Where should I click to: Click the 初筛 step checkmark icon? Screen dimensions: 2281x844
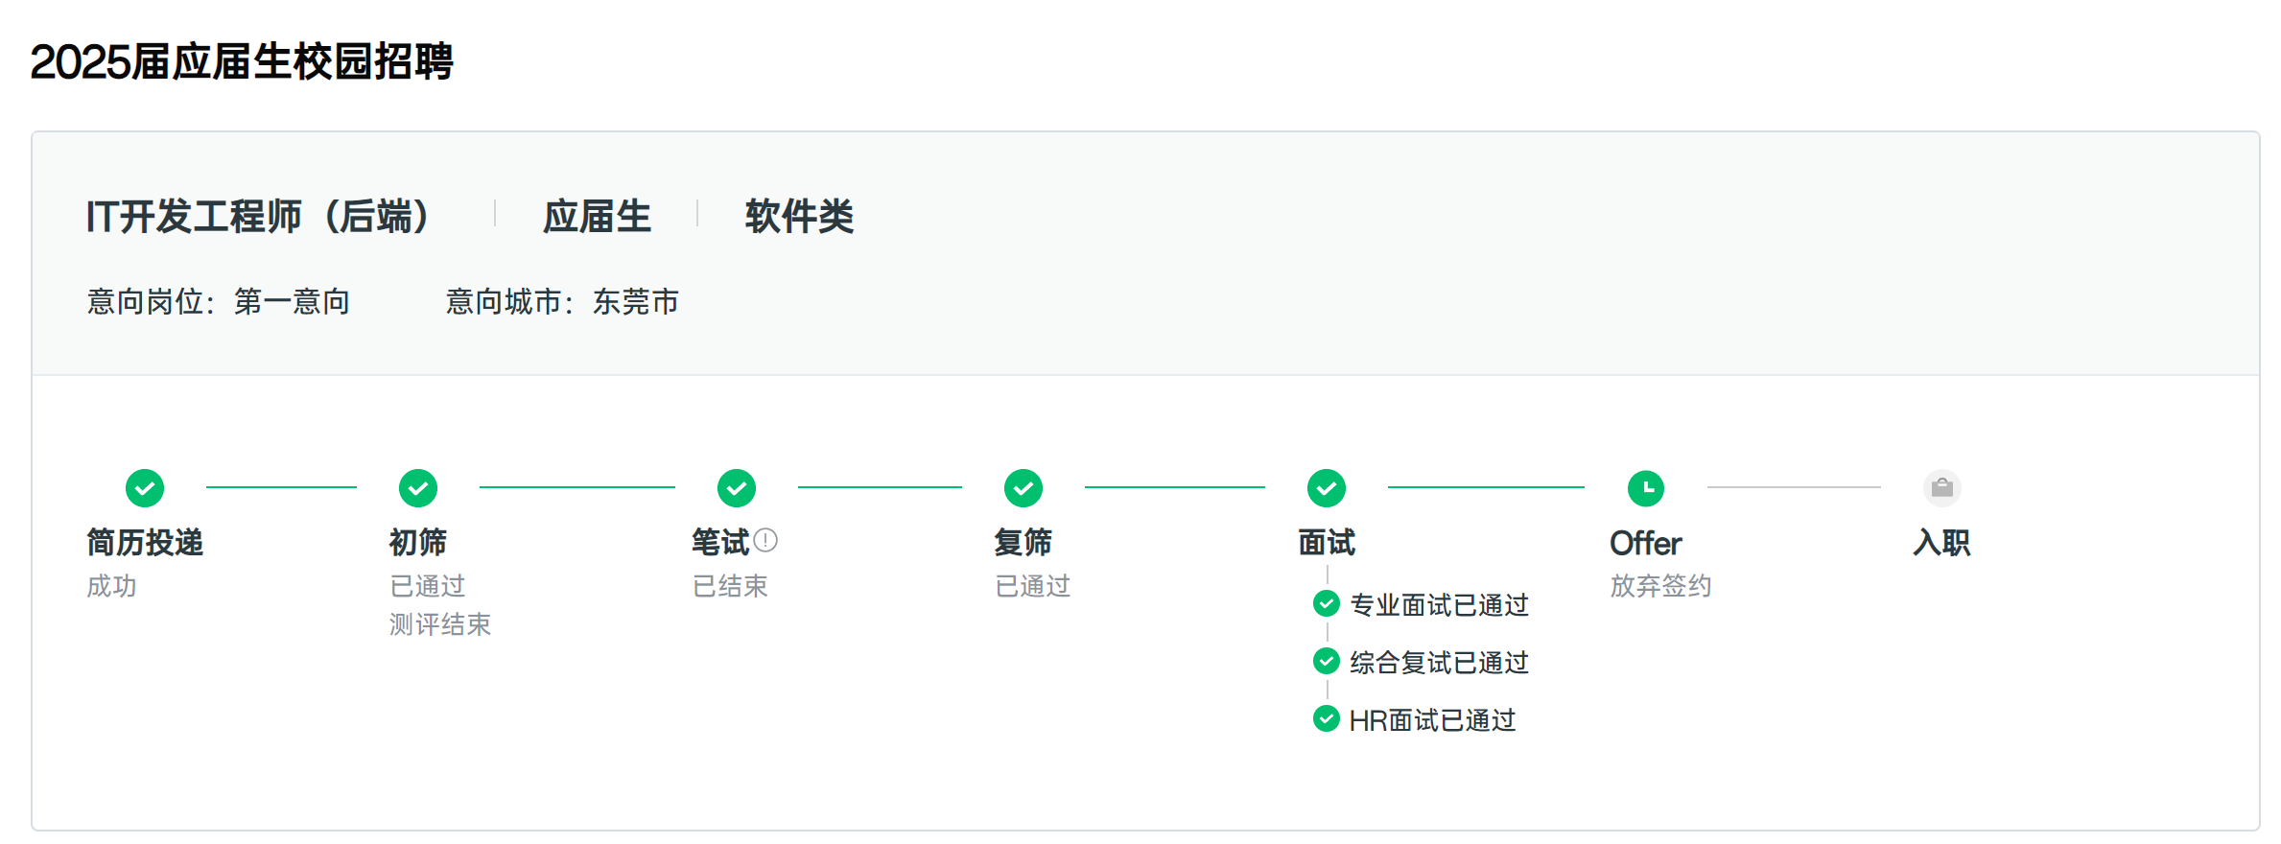pyautogui.click(x=418, y=488)
